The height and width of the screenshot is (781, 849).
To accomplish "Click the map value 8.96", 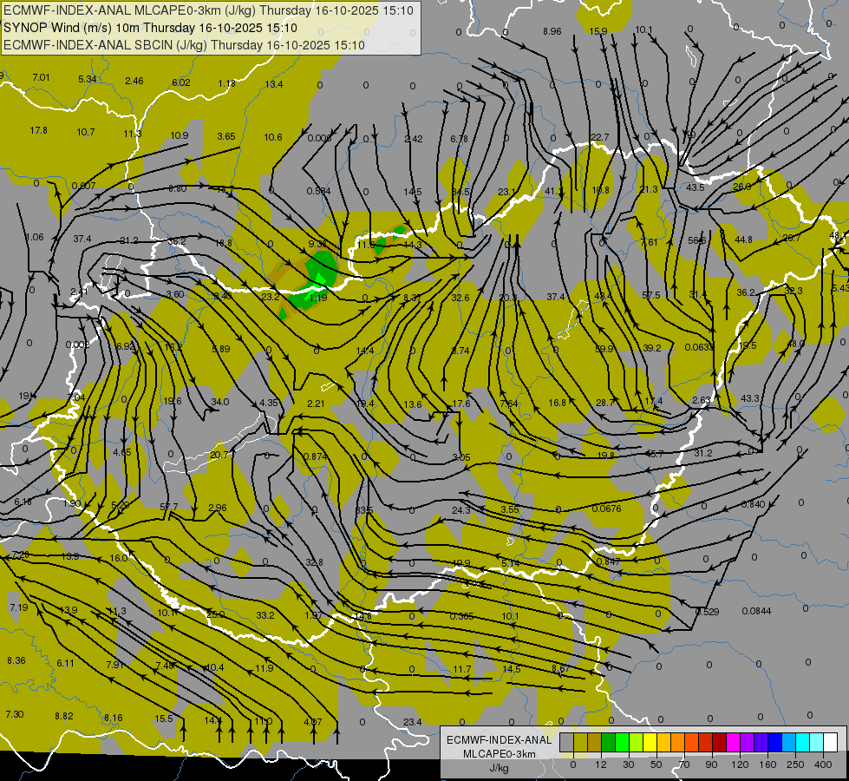I will [552, 31].
